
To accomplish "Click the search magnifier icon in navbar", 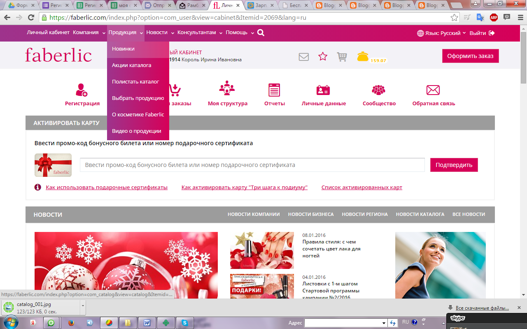I will [x=261, y=33].
